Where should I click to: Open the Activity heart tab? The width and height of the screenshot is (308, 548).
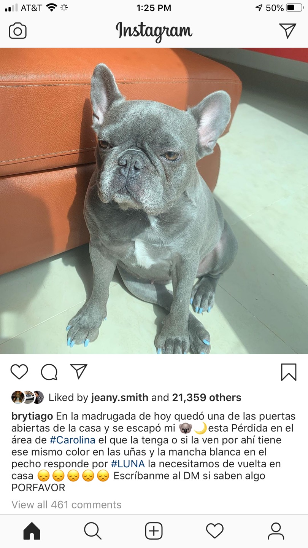point(215,531)
